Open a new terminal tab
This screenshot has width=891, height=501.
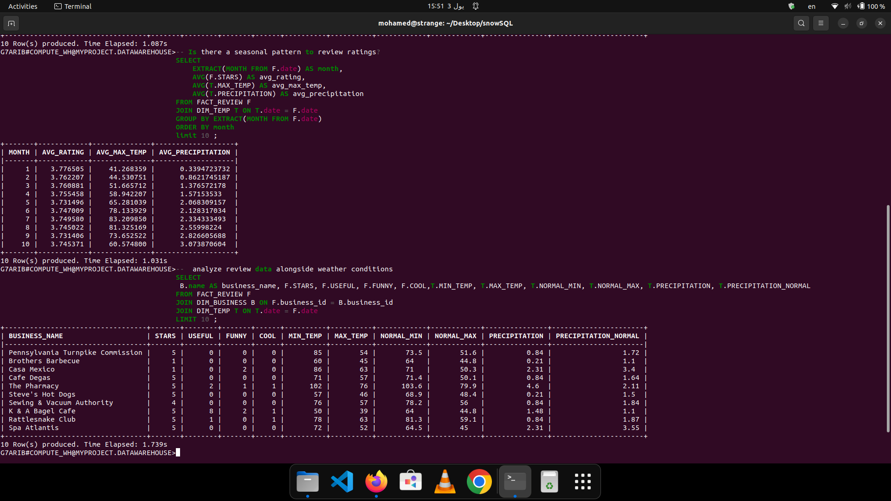coord(11,23)
